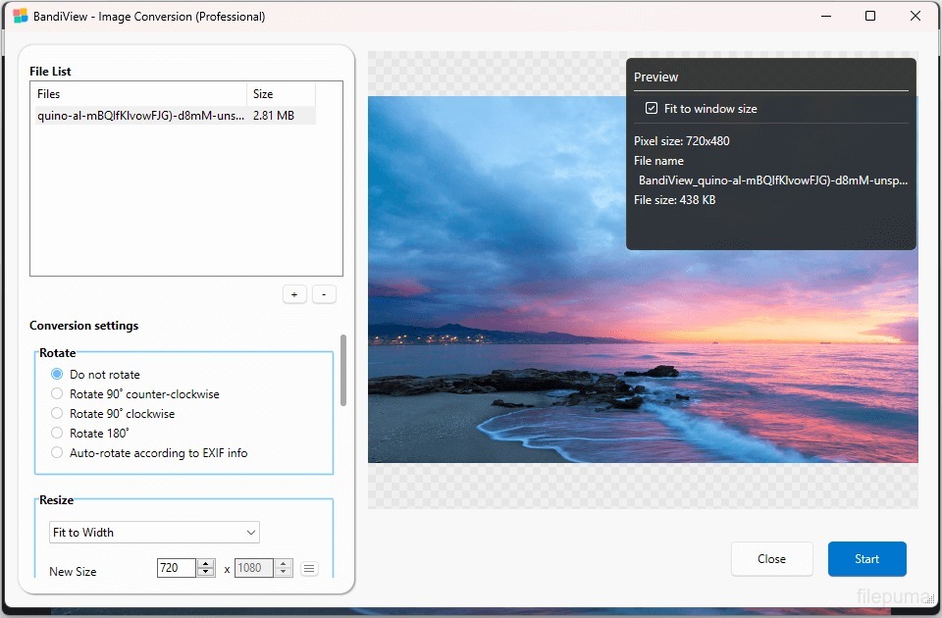Sort file list by Files column header
The image size is (942, 618).
point(137,94)
